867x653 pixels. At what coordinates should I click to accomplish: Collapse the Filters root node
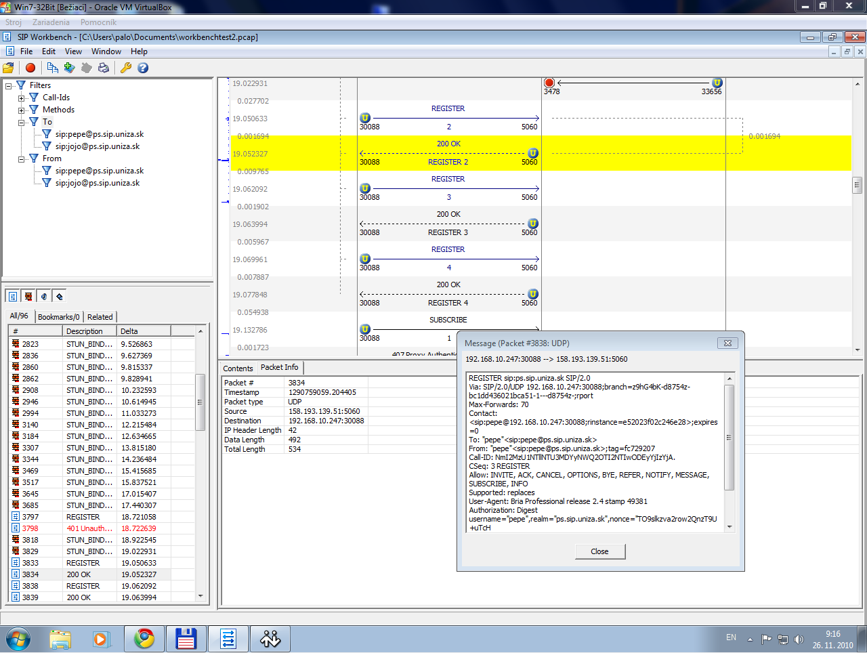click(8, 86)
